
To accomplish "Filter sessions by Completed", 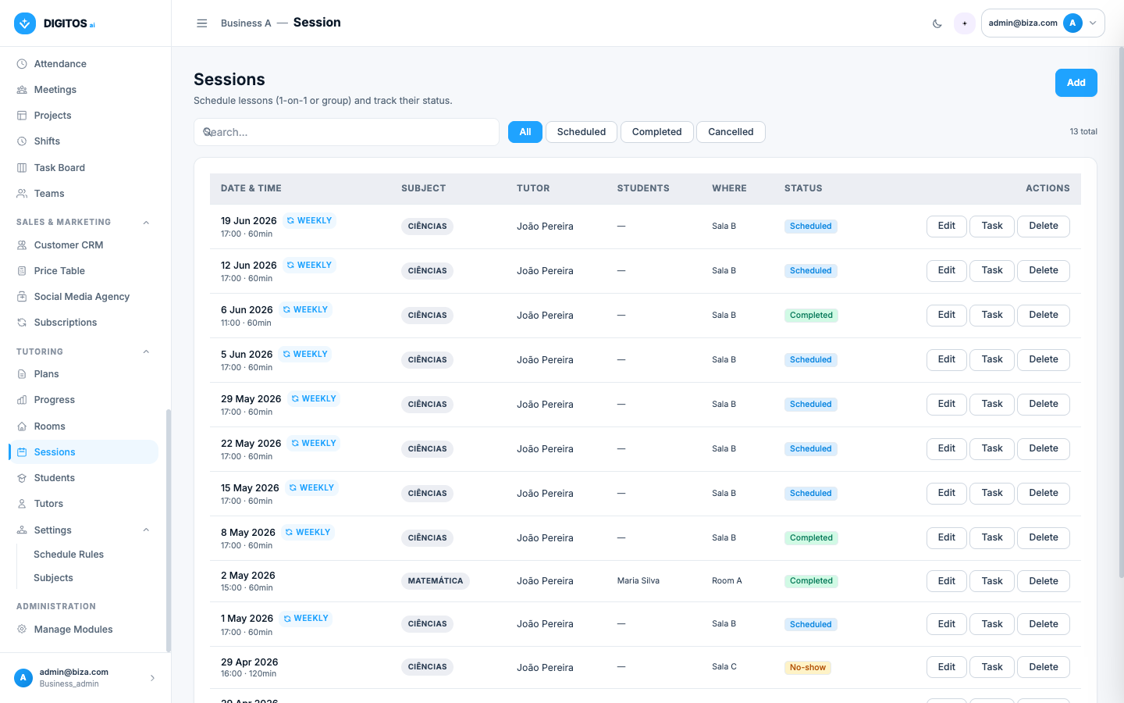I will click(x=657, y=132).
